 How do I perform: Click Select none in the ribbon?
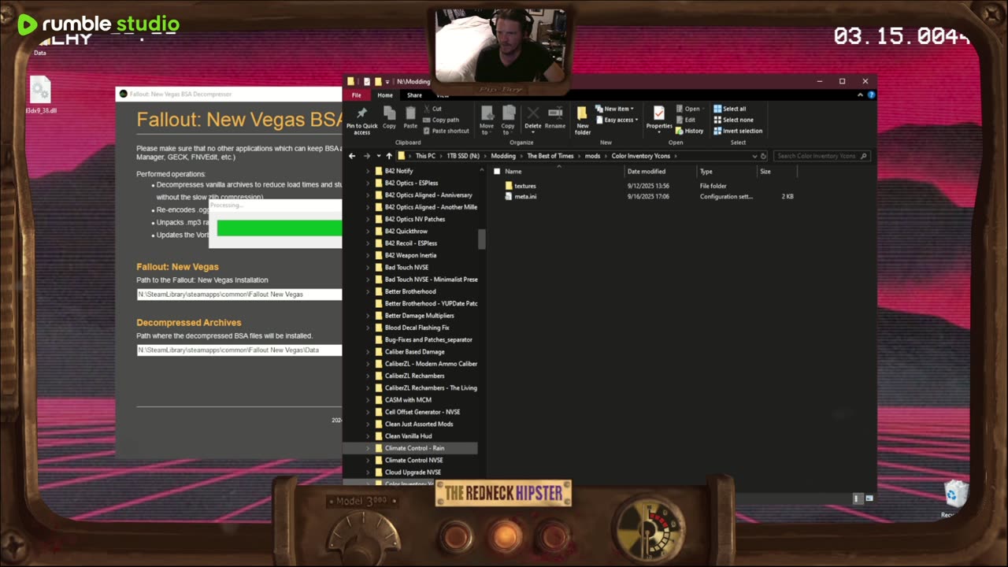click(x=732, y=120)
